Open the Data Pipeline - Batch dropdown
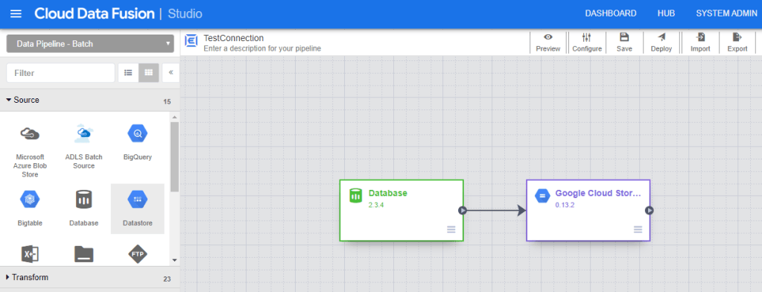 [90, 44]
